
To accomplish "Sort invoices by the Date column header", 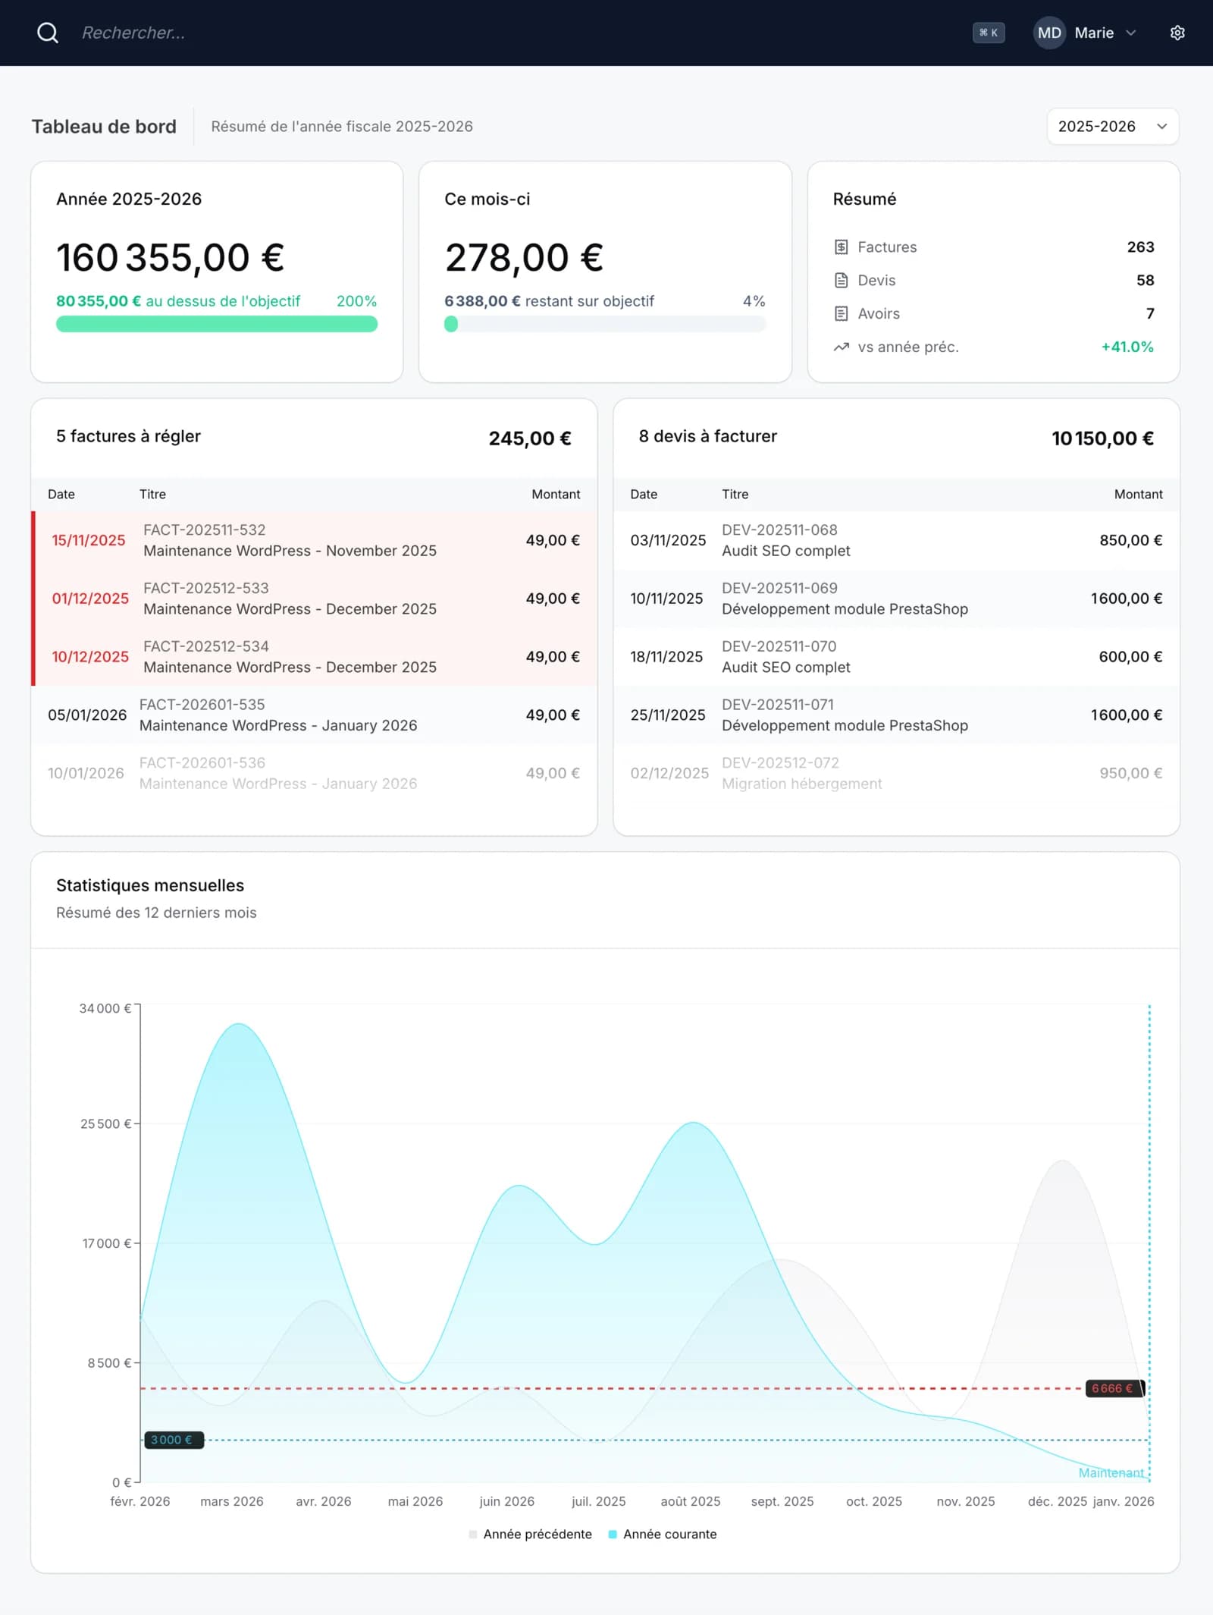I will (61, 495).
